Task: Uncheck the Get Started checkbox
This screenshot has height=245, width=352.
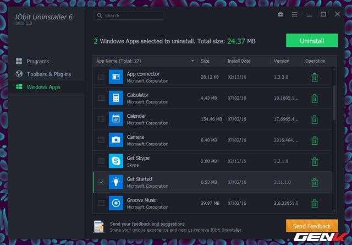Action: point(101,182)
